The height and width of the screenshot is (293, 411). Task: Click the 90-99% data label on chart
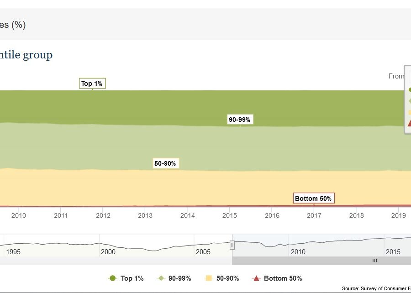240,120
